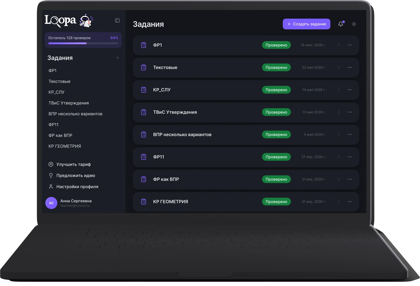Viewport: 420px width, 286px height.
Task: Click the date 22 мая 2026 г.
Action: 314,67
